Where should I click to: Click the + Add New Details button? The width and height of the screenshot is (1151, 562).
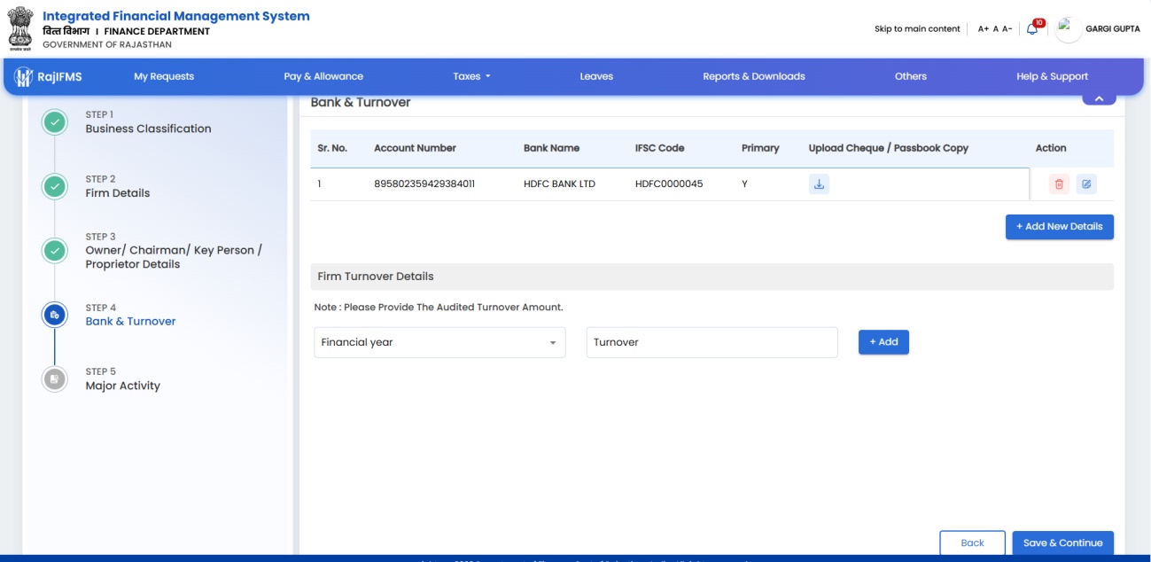pos(1059,226)
